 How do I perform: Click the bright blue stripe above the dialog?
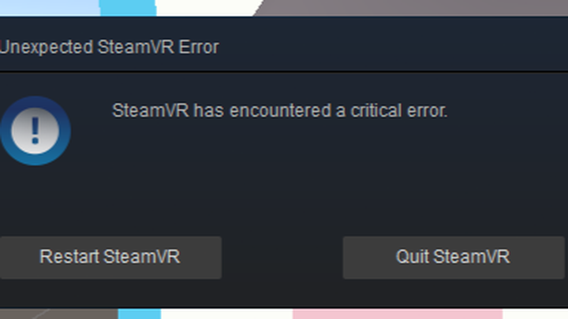128,7
